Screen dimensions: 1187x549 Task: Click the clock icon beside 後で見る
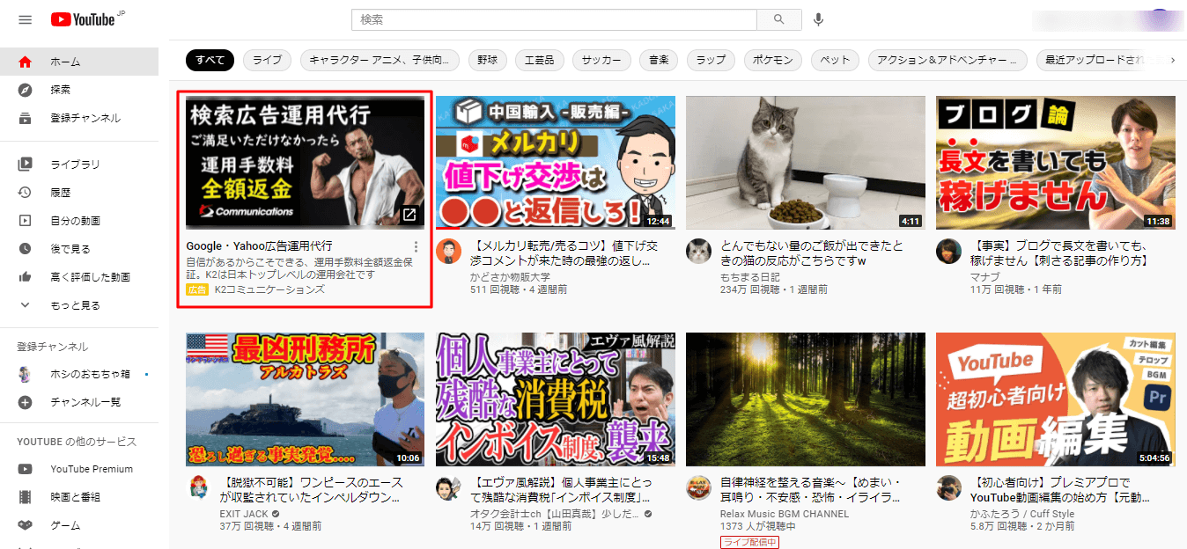coord(25,249)
